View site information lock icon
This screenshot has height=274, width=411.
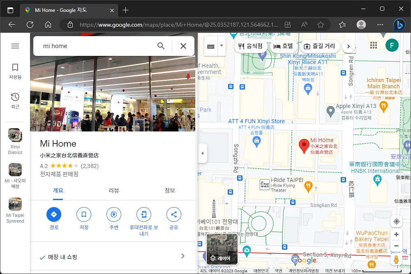[x=70, y=25]
